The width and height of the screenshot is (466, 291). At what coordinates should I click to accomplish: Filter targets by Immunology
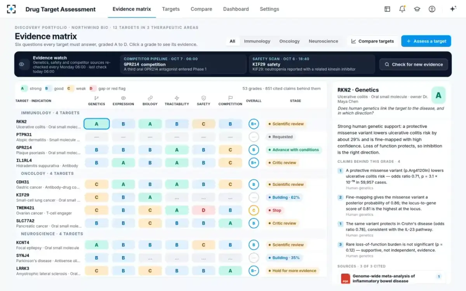click(257, 41)
